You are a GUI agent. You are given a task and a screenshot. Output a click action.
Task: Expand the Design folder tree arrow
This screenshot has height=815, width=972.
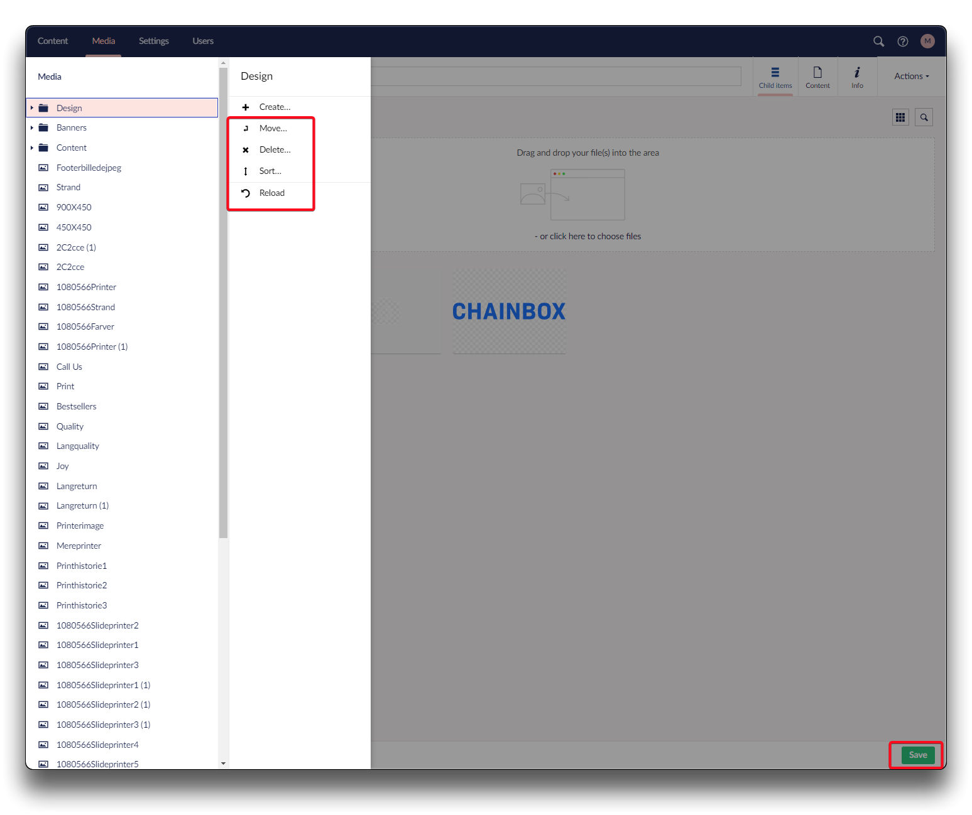32,108
